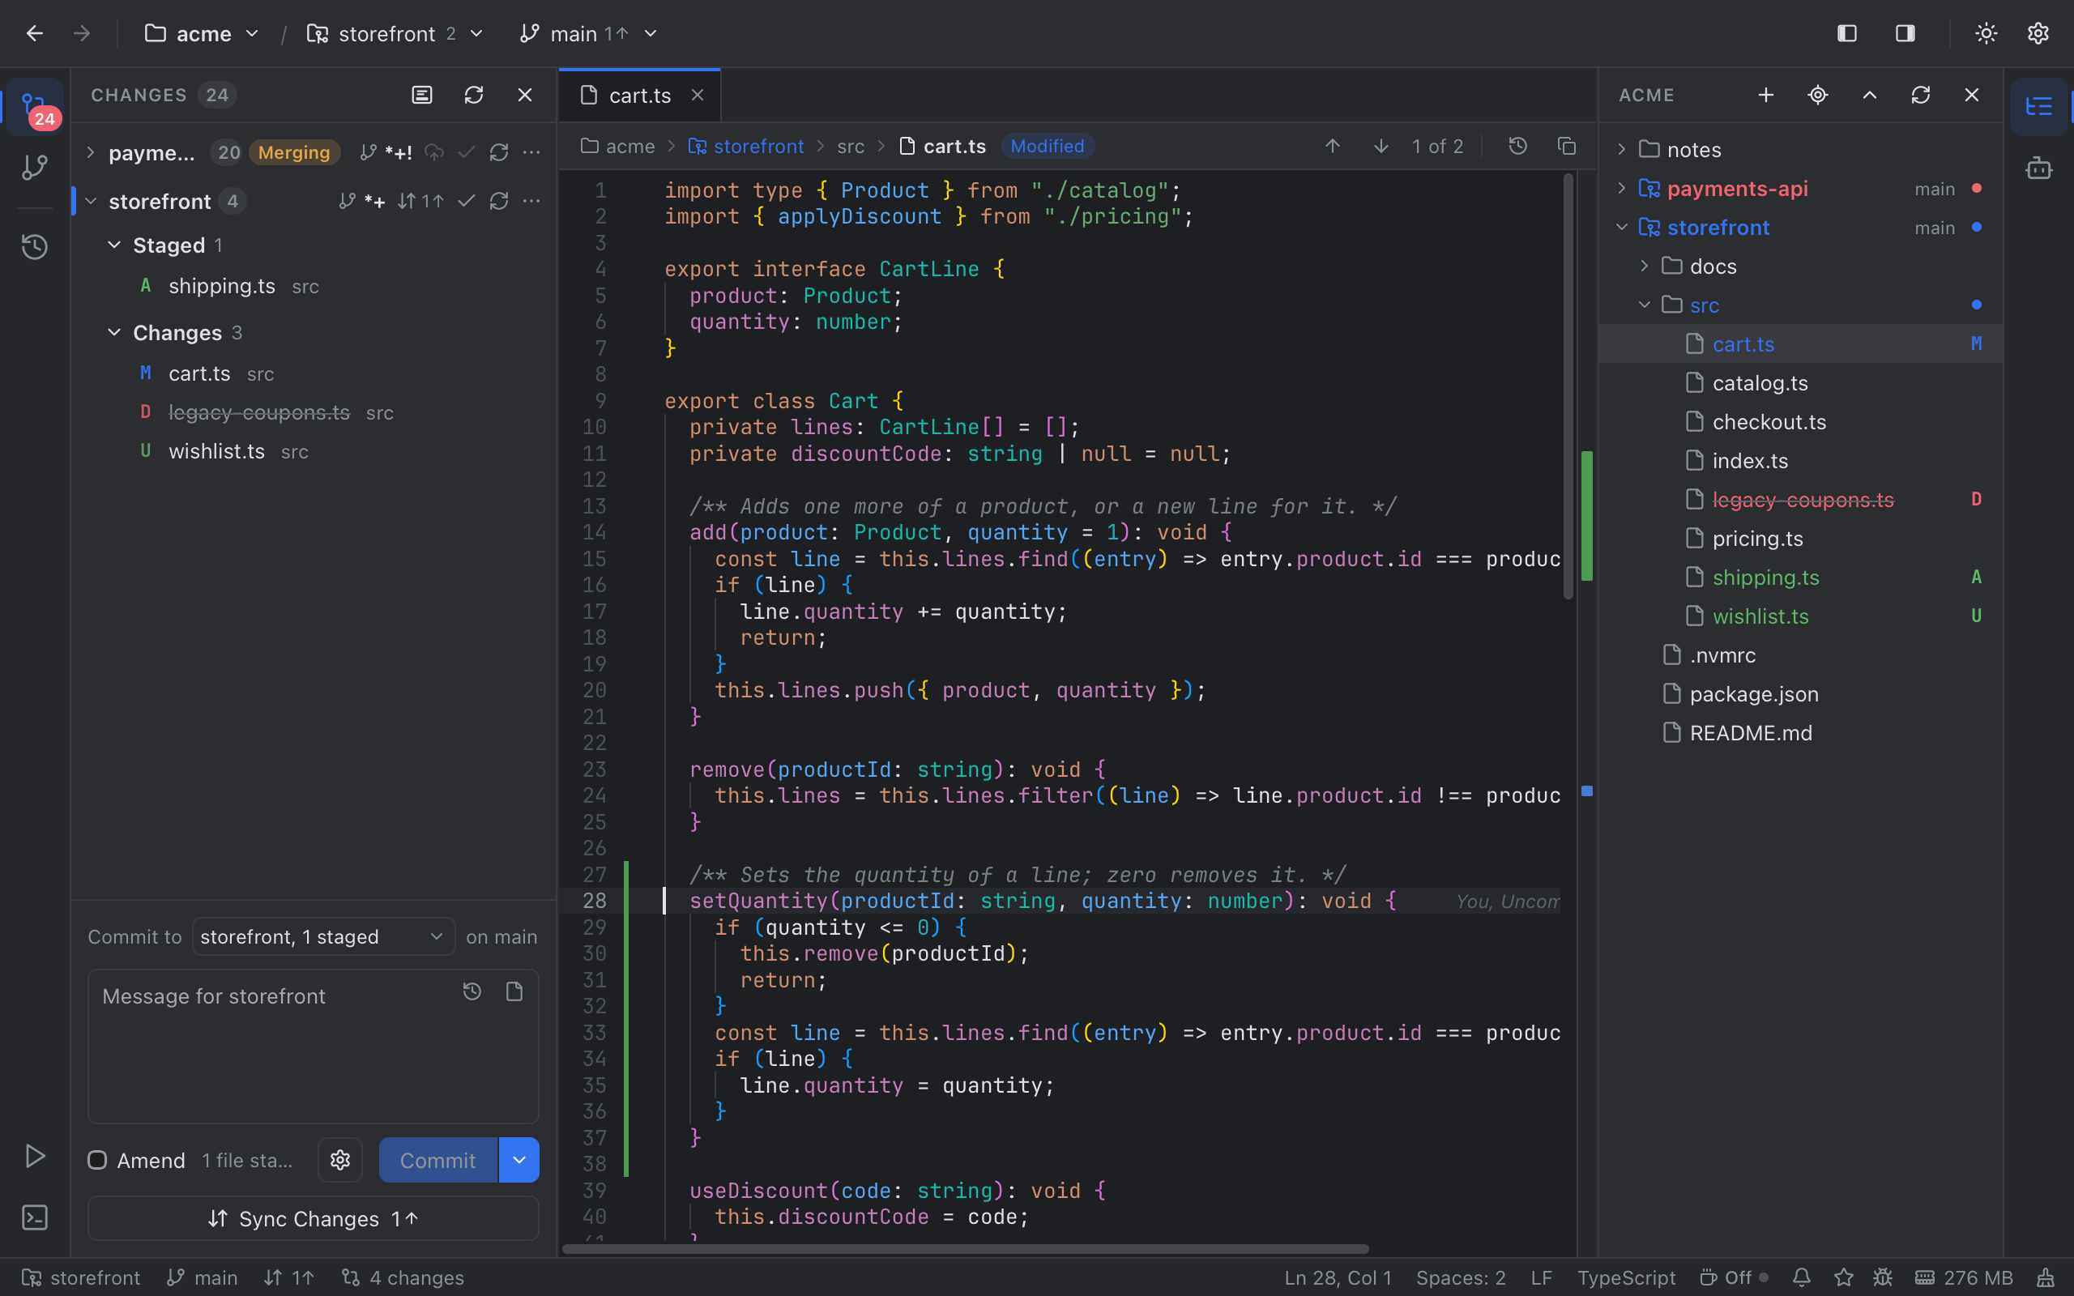Toggle the explorer tree panel icon
Screen dimensions: 2074x1296
[x=2039, y=107]
